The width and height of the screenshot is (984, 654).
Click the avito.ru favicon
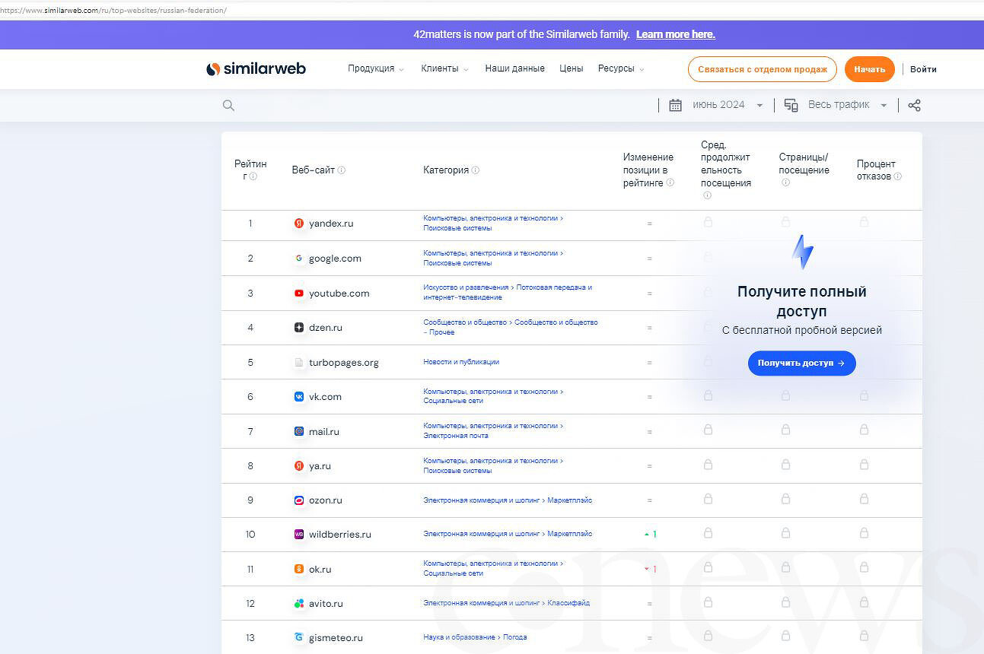tap(299, 604)
